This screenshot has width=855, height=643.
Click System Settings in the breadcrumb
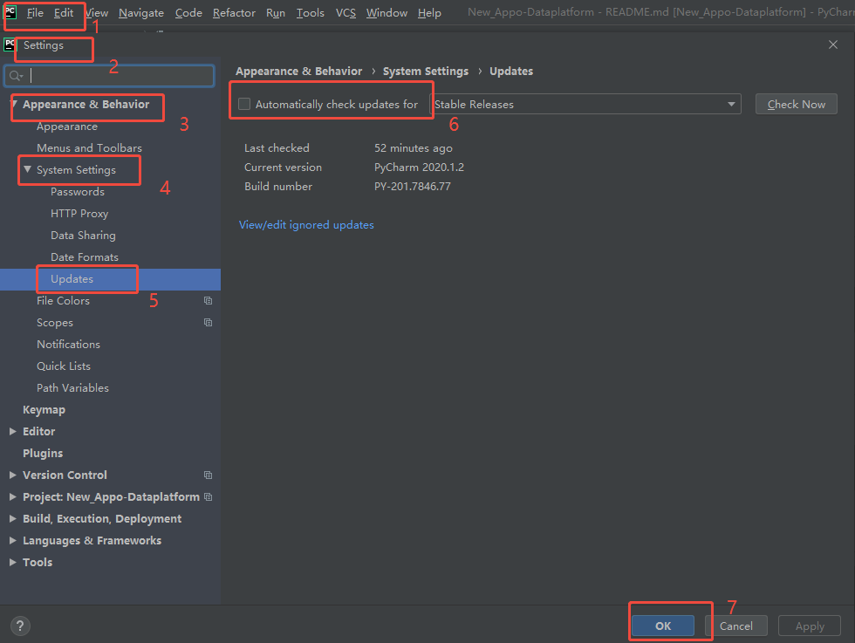[426, 72]
